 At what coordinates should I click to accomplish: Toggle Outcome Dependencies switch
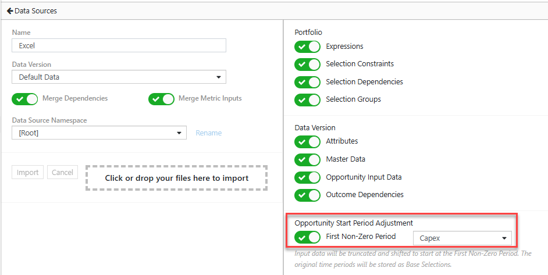(307, 195)
